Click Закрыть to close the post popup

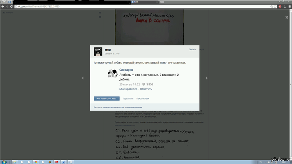click(193, 49)
